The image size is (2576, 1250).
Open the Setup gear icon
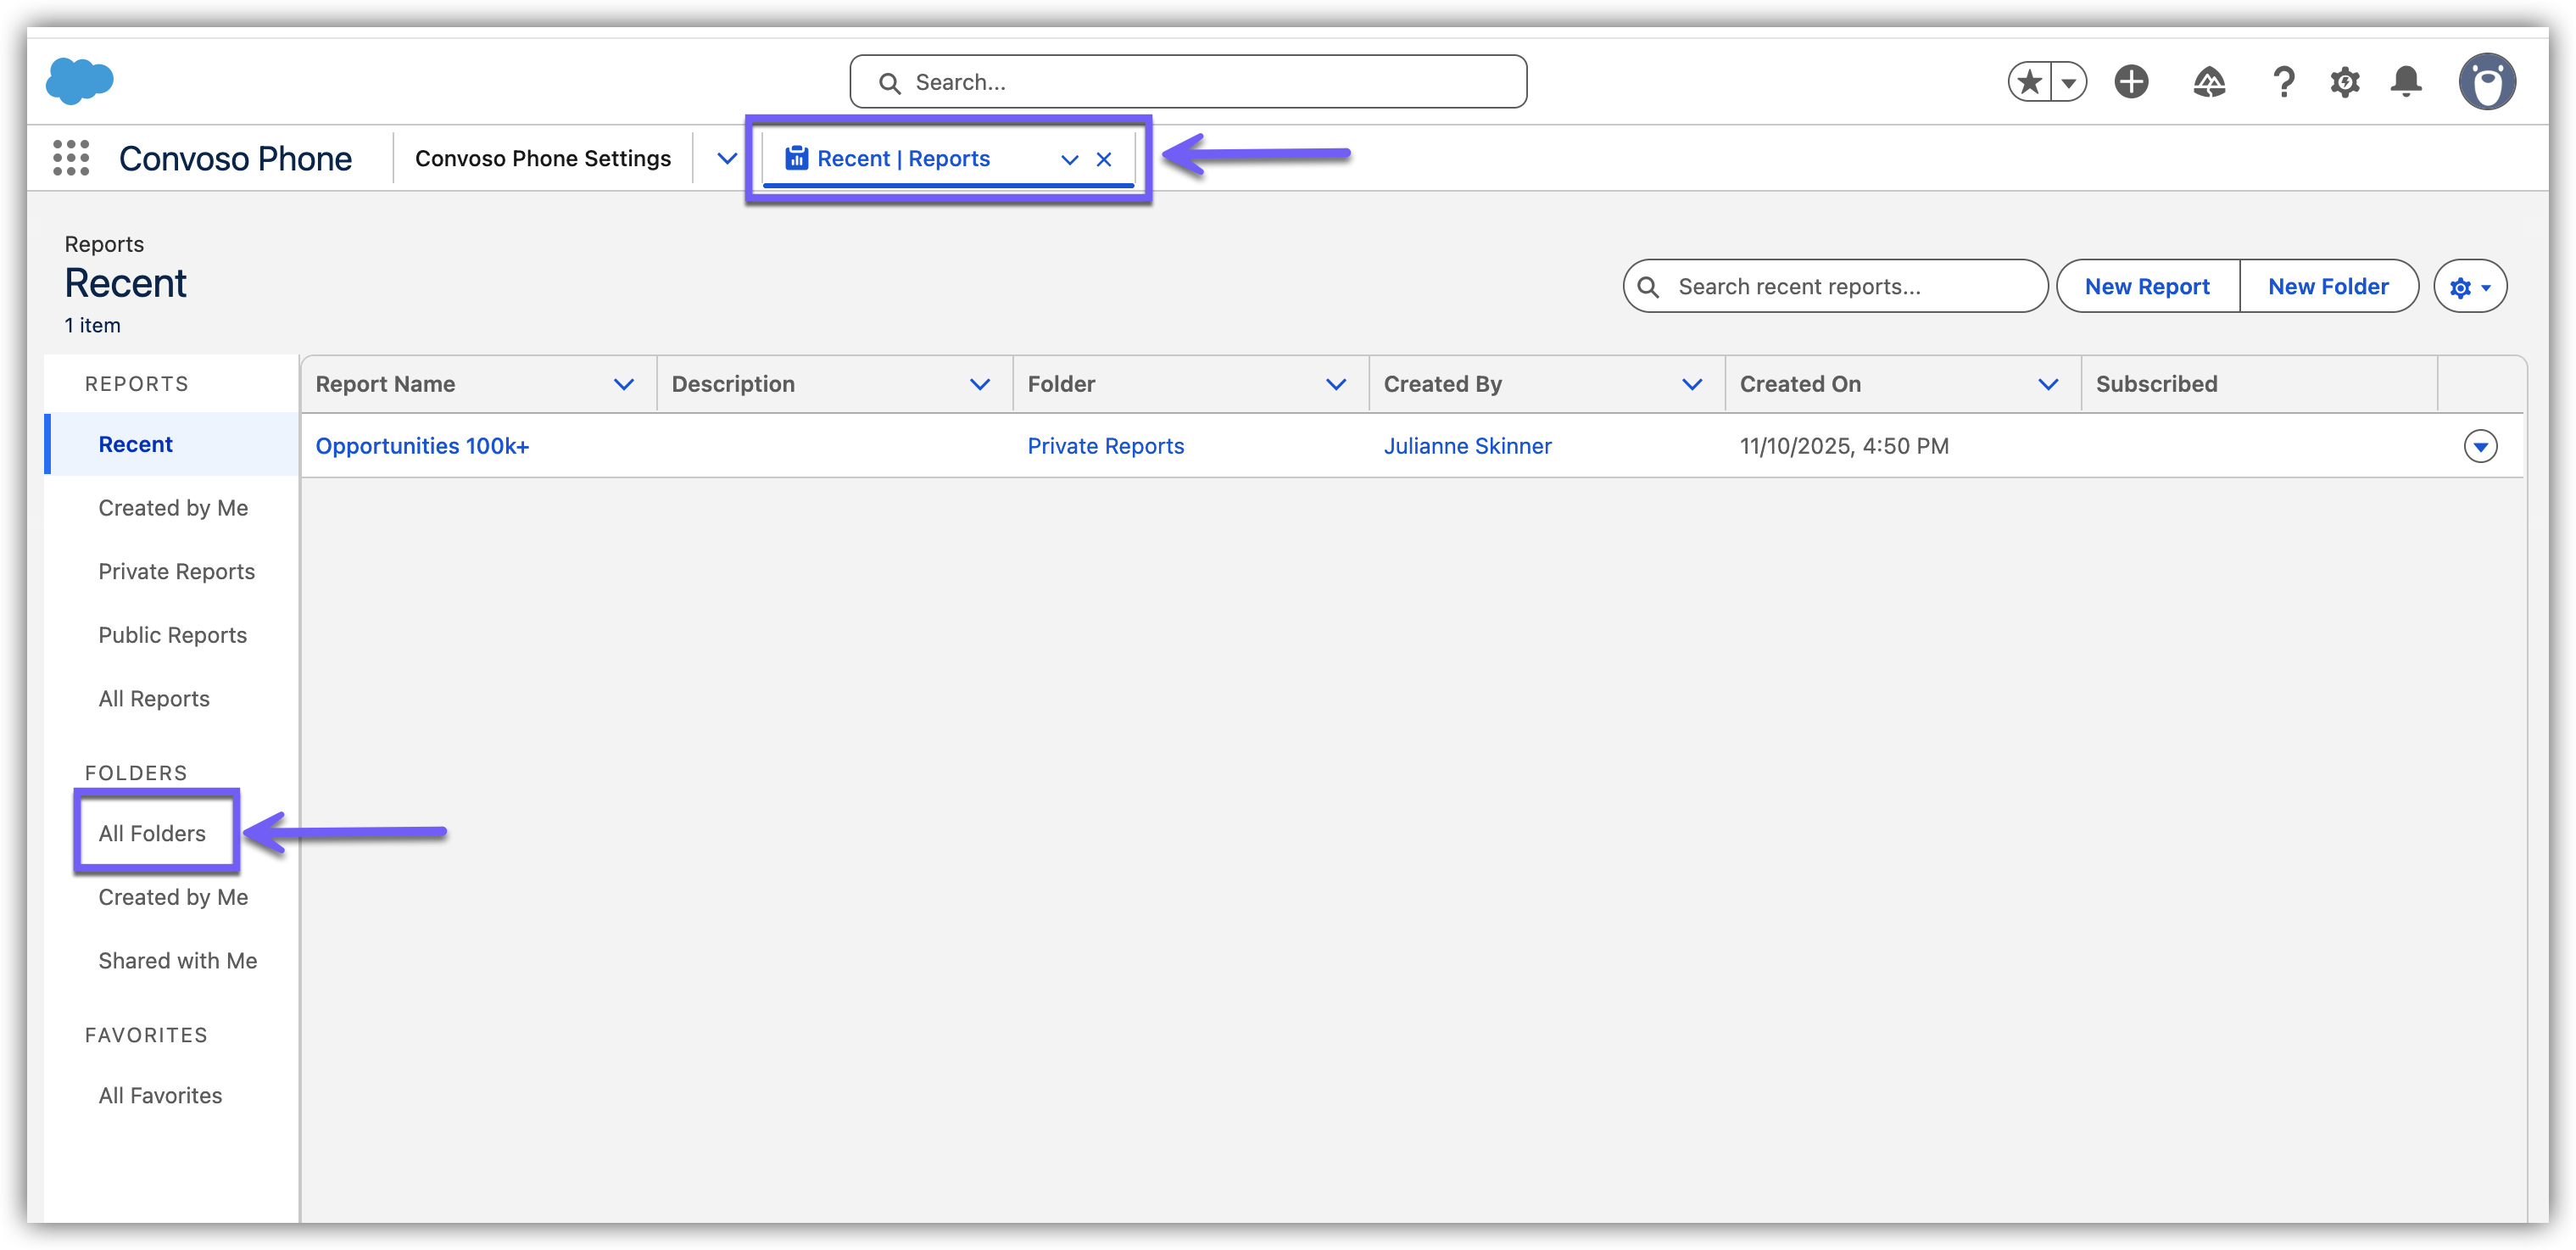pos(2344,82)
